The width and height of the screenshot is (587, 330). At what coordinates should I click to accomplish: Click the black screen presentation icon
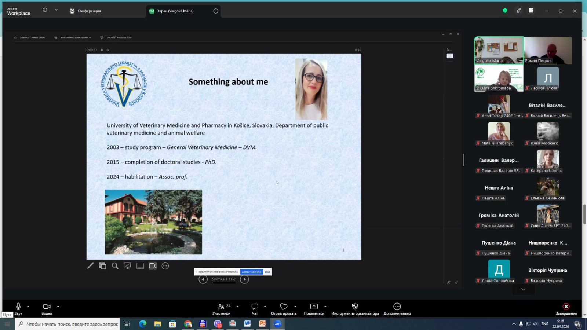pos(128,266)
